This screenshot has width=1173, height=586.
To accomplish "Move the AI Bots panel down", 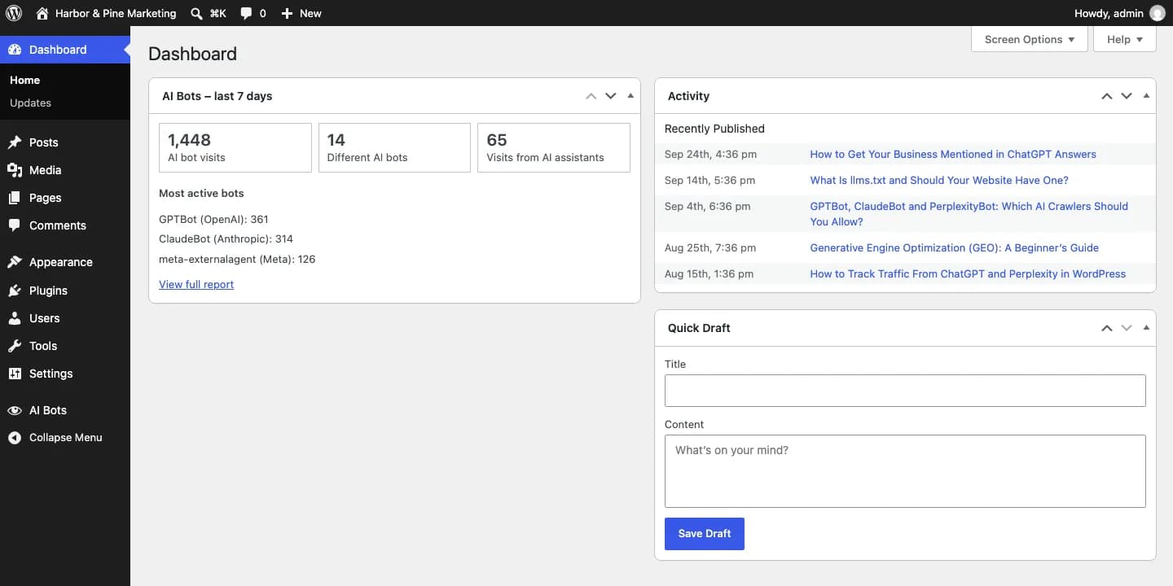I will pyautogui.click(x=611, y=96).
